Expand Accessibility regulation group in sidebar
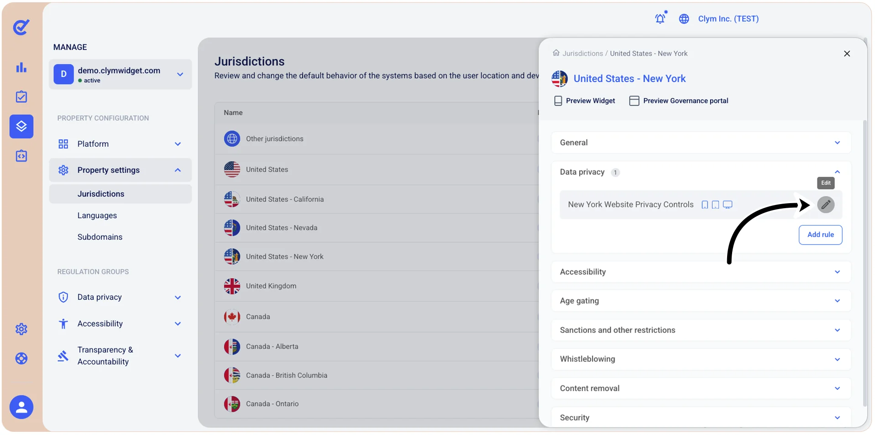This screenshot has width=875, height=435. pyautogui.click(x=121, y=323)
